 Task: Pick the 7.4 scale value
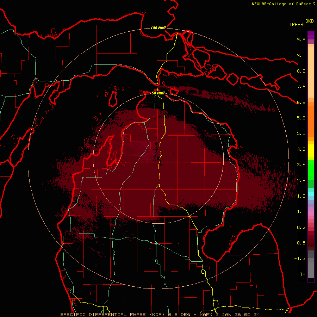pyautogui.click(x=301, y=87)
